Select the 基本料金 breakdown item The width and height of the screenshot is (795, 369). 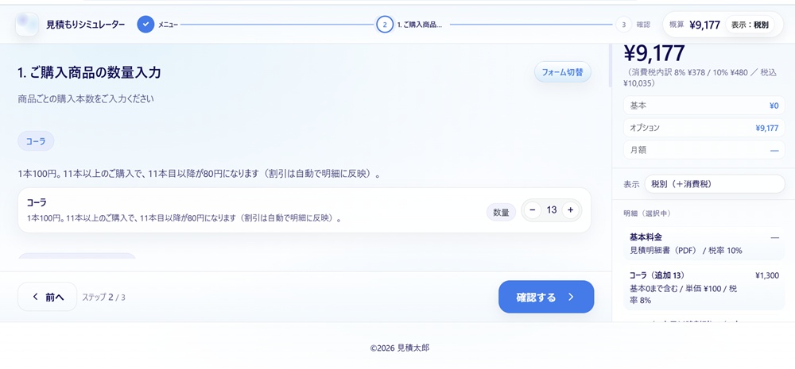[704, 244]
